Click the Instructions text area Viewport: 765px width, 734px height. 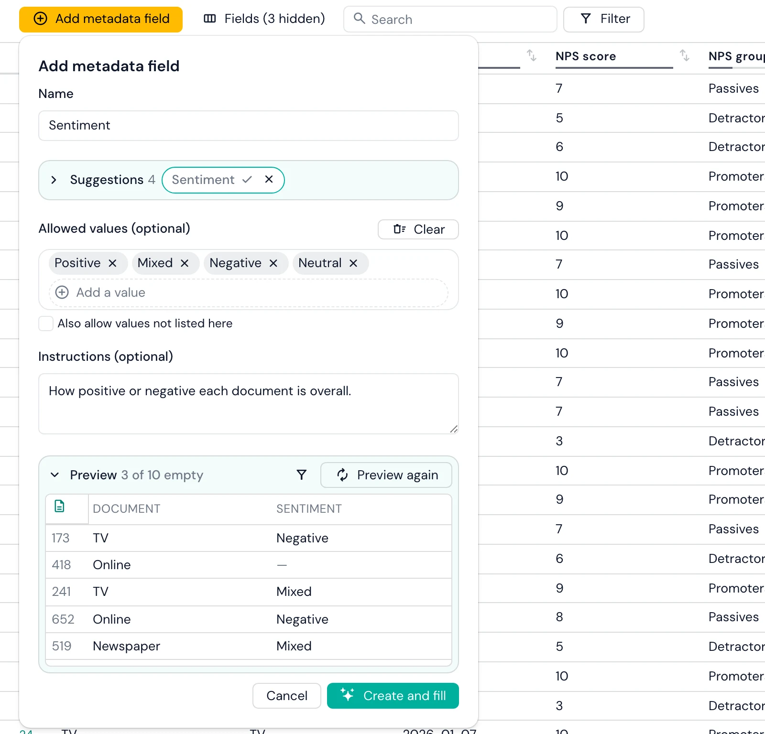tap(249, 404)
